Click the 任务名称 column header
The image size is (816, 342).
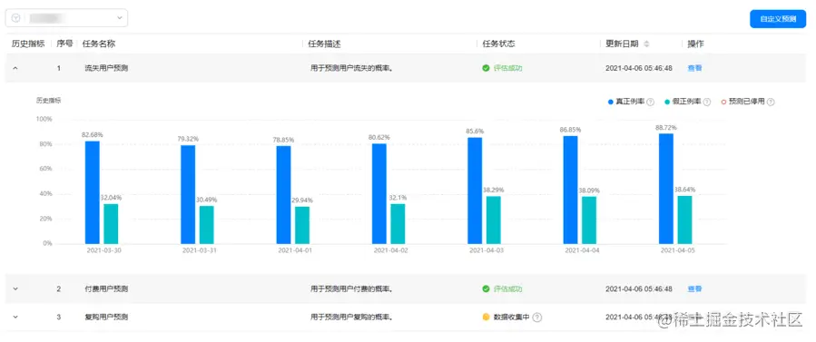coord(99,44)
